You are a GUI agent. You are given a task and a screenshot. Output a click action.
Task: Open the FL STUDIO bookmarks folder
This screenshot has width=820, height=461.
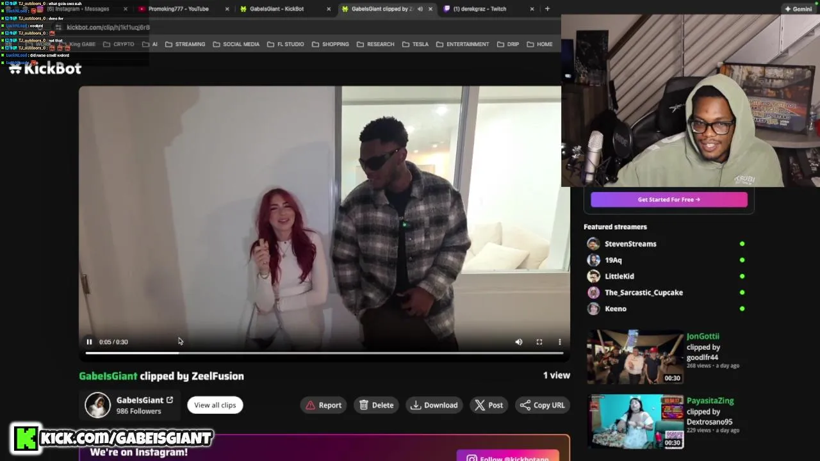(x=286, y=44)
